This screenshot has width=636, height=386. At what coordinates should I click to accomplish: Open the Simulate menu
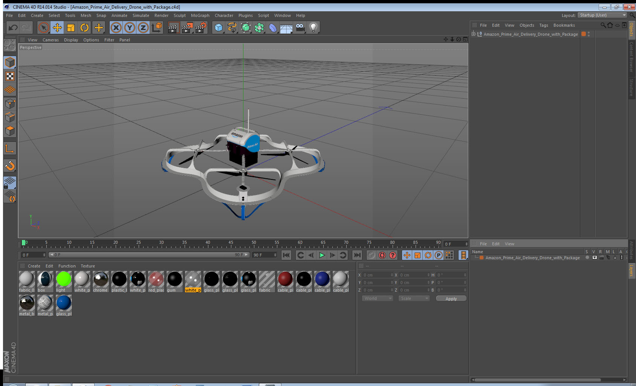click(x=141, y=15)
